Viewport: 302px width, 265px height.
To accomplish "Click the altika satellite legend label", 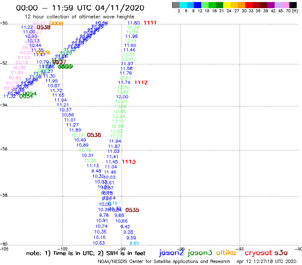I will click(x=226, y=253).
